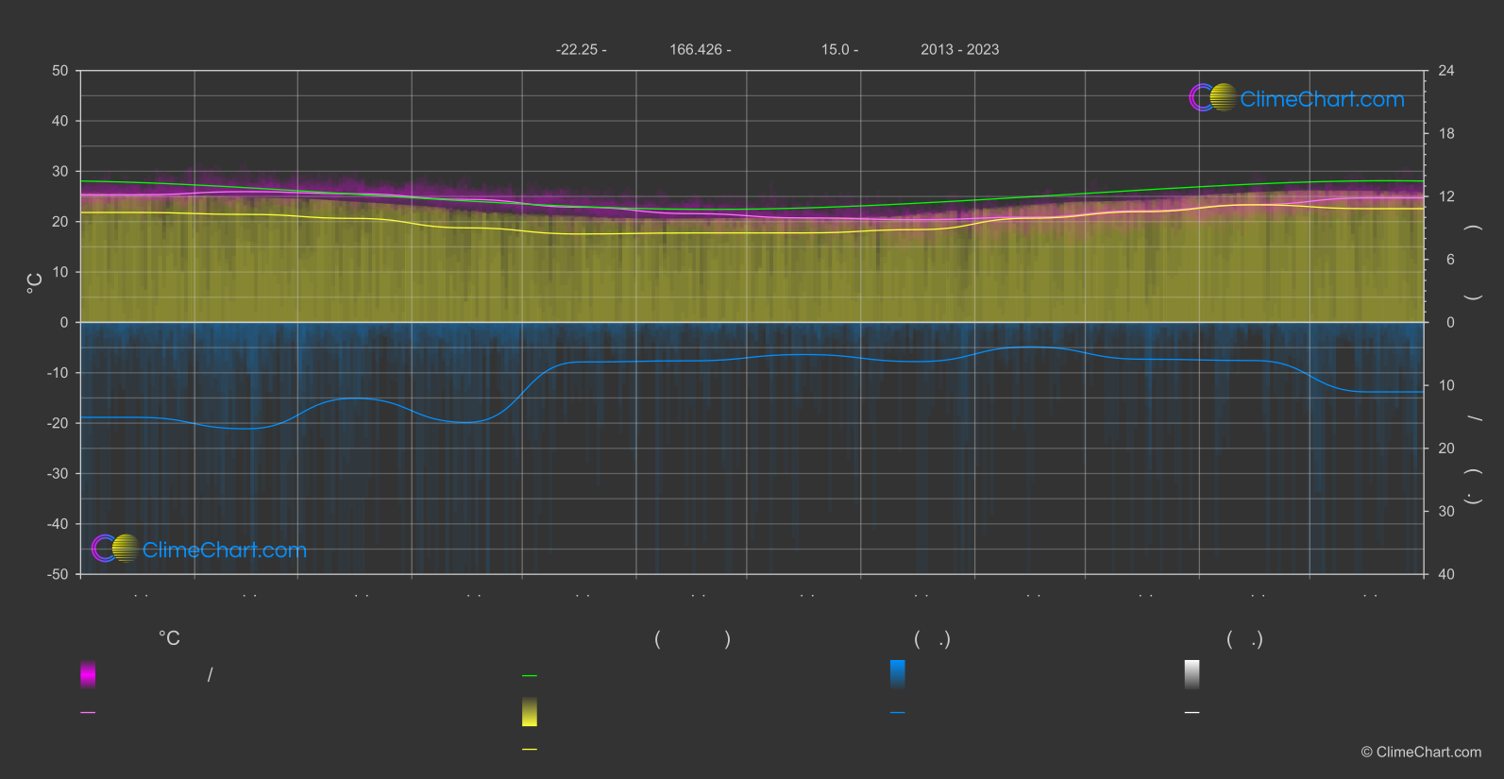The image size is (1504, 779).
Task: Click the ClimeChart.com logo icon at bottom left
Action: pos(115,549)
